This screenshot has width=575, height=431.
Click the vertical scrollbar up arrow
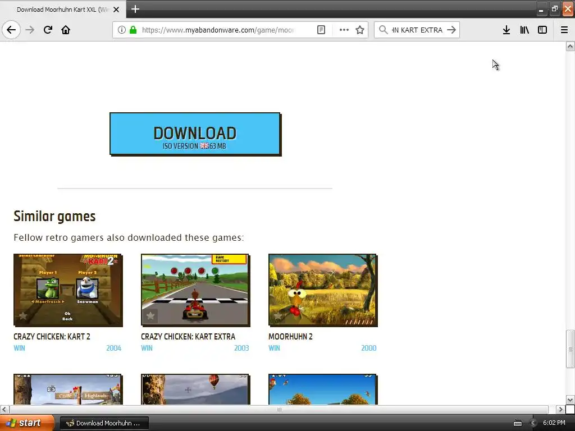pos(571,46)
